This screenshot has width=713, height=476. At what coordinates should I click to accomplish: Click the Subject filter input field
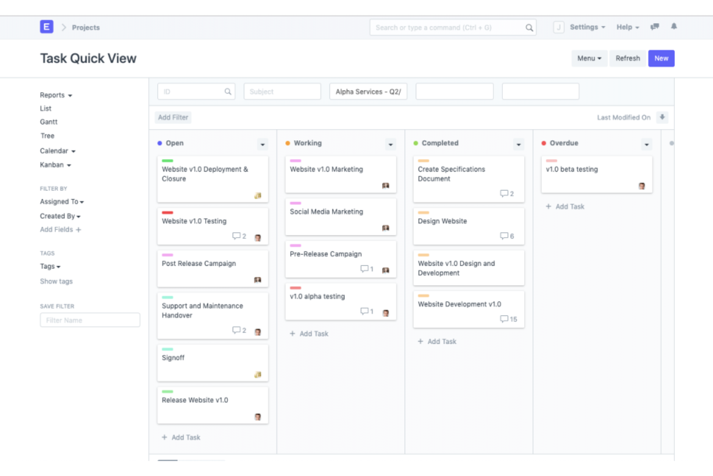[x=282, y=91]
